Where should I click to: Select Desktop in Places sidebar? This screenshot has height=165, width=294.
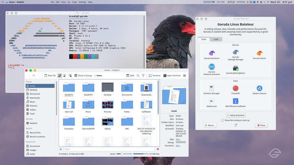40,90
